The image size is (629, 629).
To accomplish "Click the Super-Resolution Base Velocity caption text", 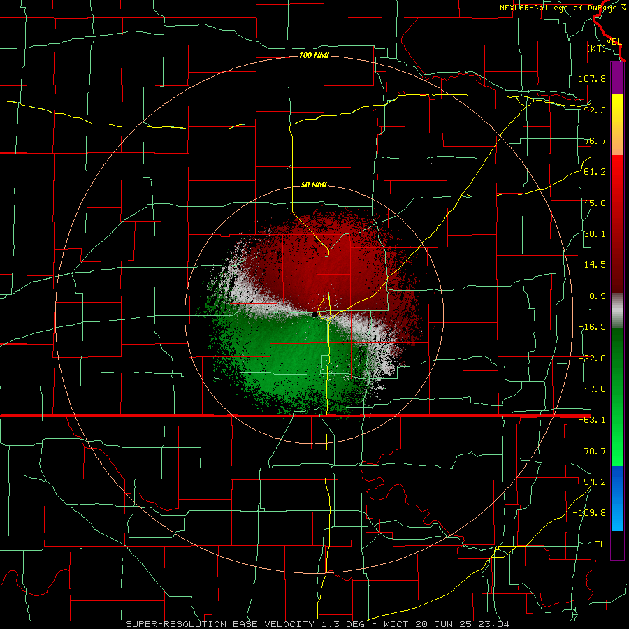I will coord(318,624).
